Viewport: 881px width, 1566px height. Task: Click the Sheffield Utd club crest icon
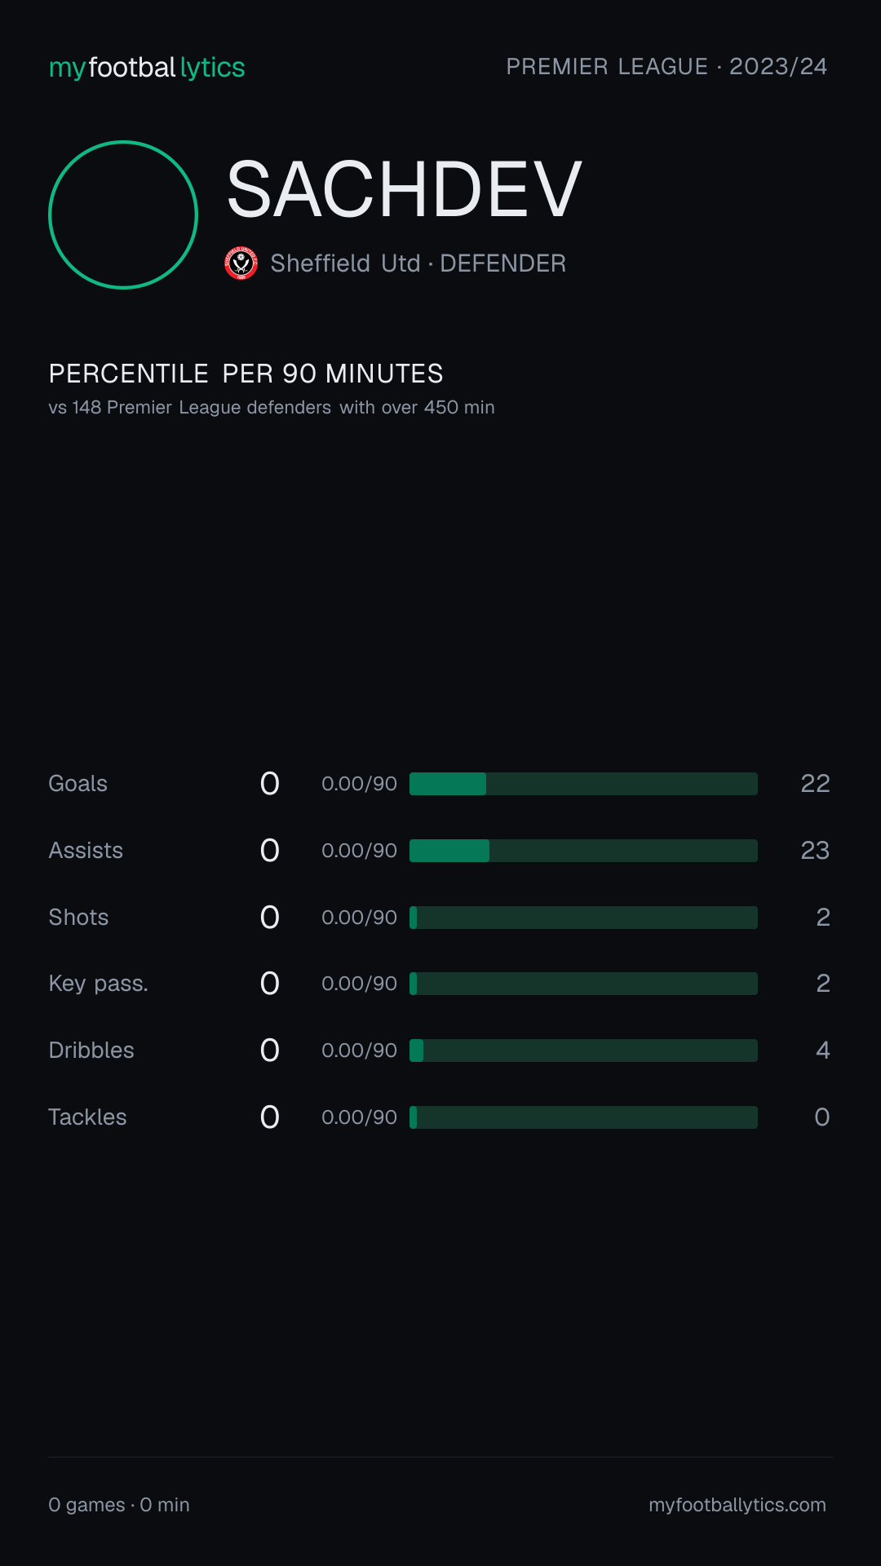(241, 263)
